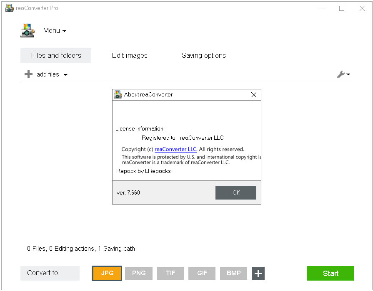Screen dimensions: 373x291
Task: Select PNG output format
Action: [139, 273]
